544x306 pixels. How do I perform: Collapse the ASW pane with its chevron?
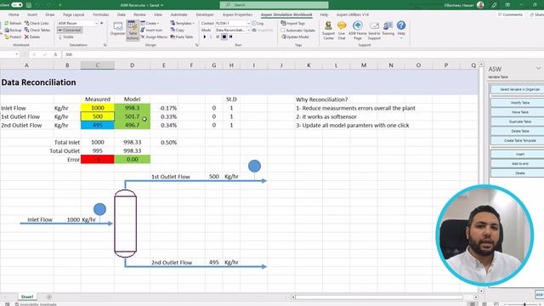538,68
